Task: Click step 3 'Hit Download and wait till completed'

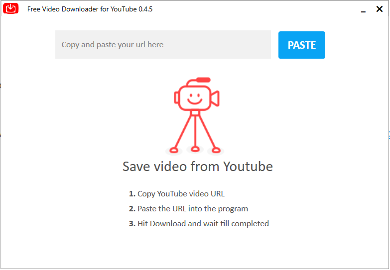Action: (x=203, y=224)
